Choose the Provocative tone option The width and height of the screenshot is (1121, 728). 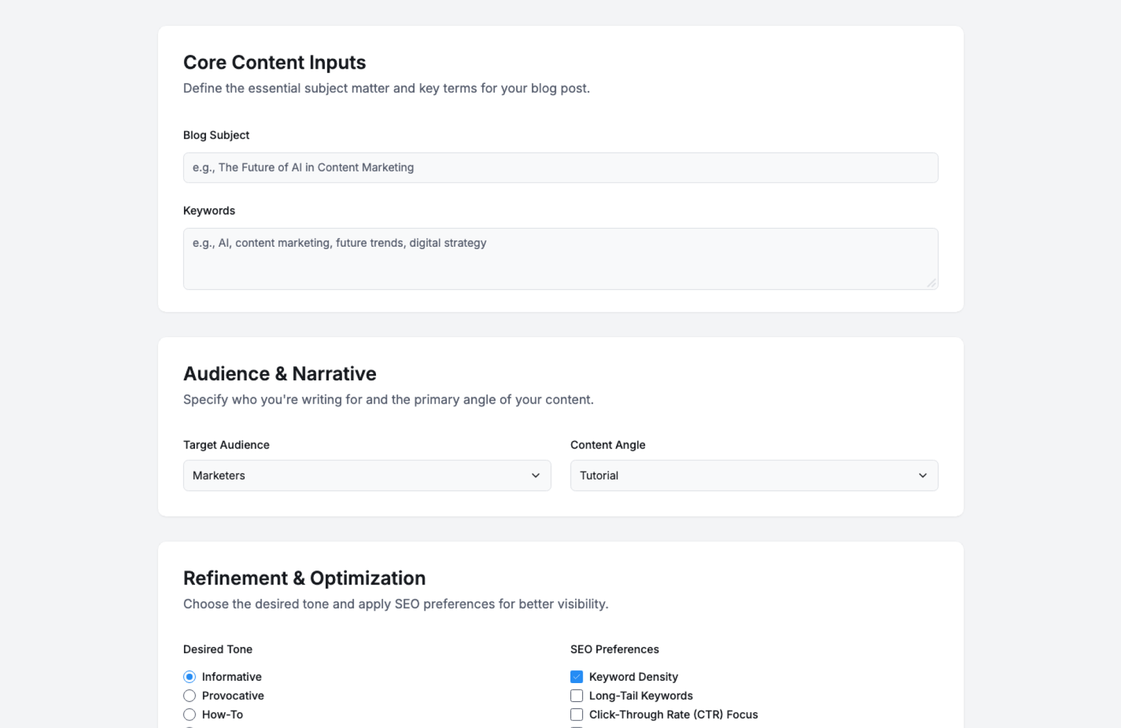[189, 695]
